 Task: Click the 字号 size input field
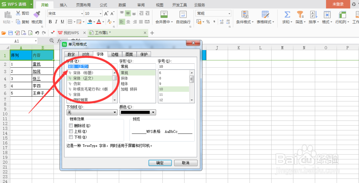click(x=176, y=67)
